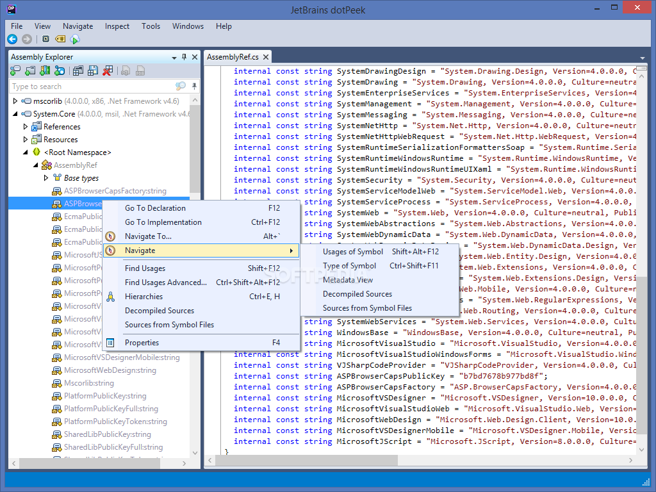This screenshot has width=656, height=492.
Task: Choose Go To Declaration from context menu
Action: (x=202, y=208)
